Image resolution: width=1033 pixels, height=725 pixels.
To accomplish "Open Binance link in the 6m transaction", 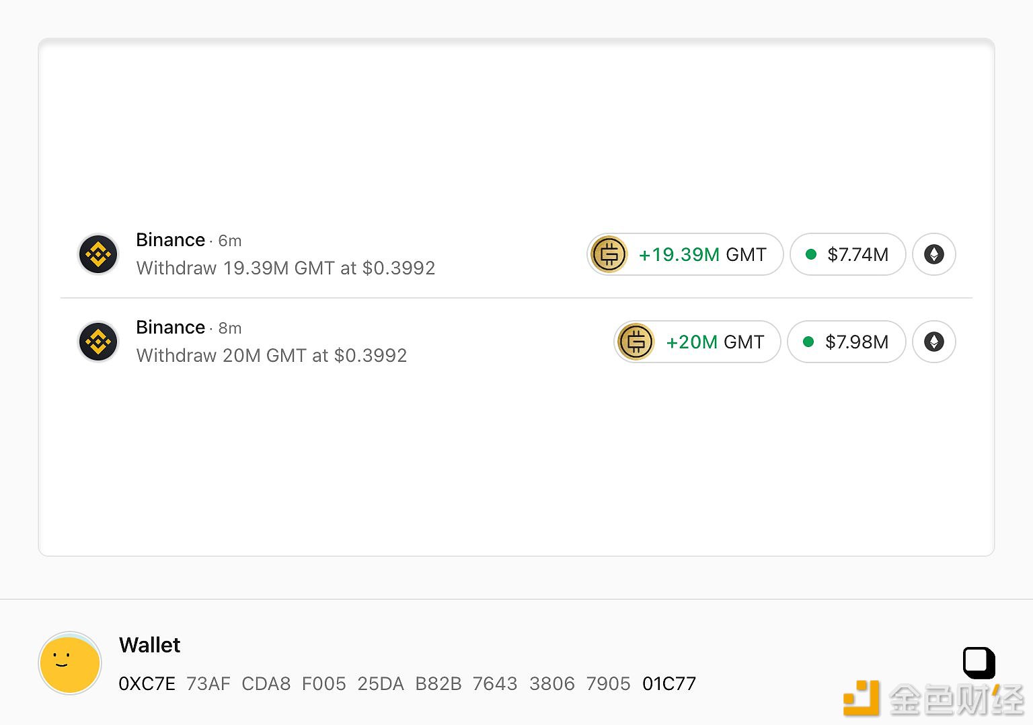I will [170, 240].
